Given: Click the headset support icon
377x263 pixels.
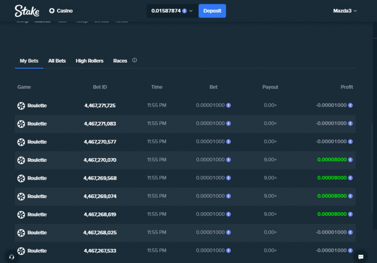Looking at the screenshot, I should (11, 257).
